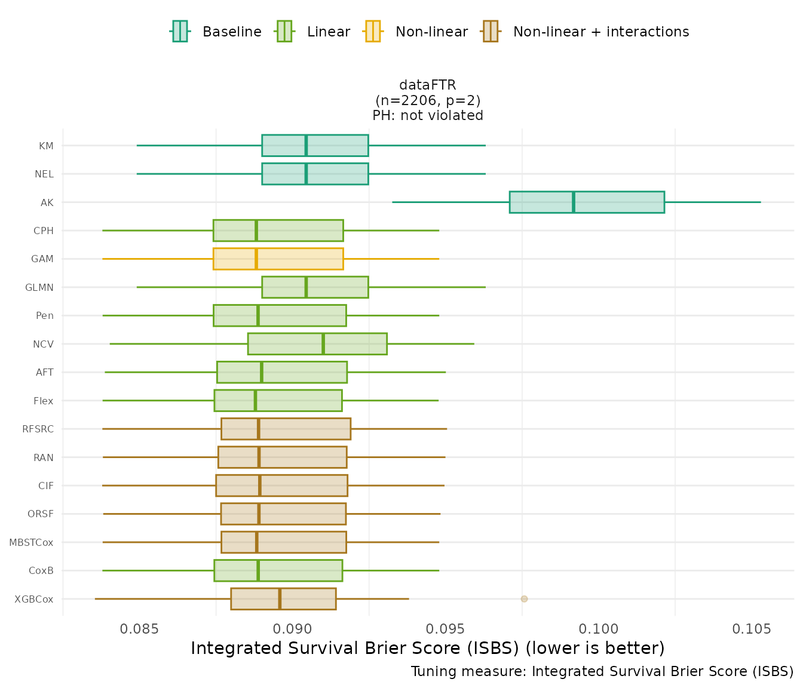Click the XGBCox outlier point
The width and height of the screenshot is (803, 688).
[x=524, y=598]
